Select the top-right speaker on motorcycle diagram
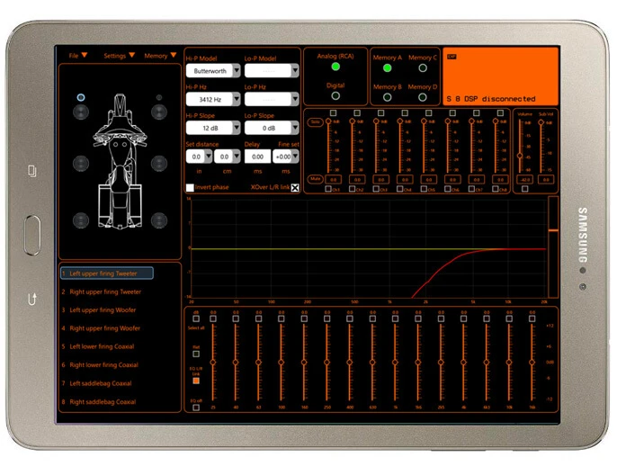 [159, 112]
